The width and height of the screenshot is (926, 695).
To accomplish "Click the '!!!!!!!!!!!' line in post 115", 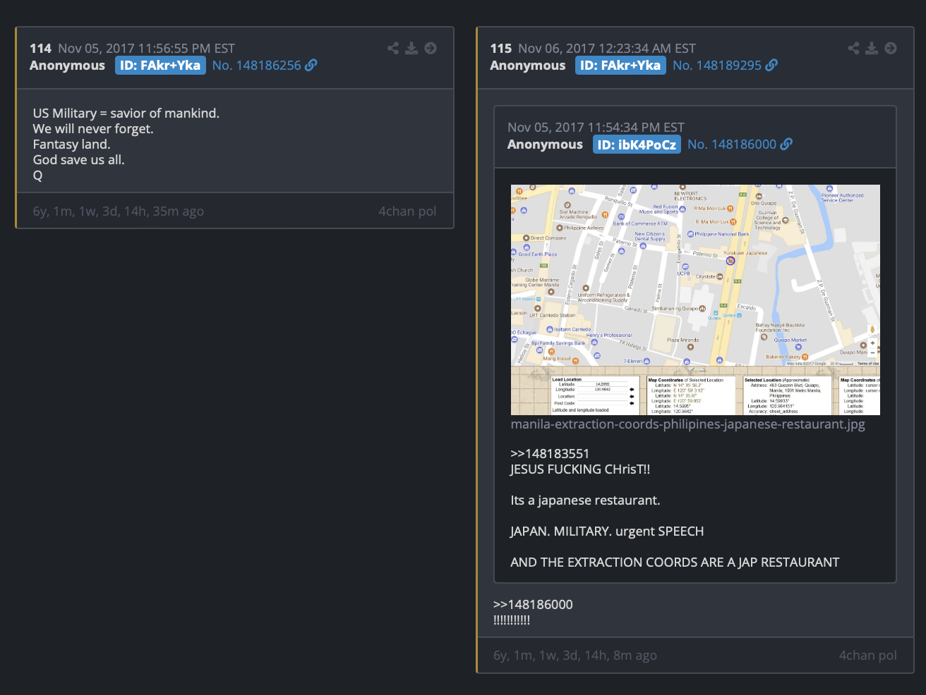I will click(512, 620).
